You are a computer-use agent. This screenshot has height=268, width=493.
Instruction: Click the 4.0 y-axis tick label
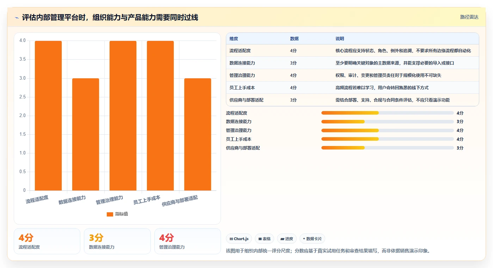(x=23, y=41)
